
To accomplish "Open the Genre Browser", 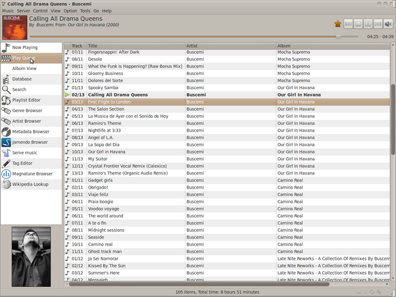I will (x=32, y=111).
